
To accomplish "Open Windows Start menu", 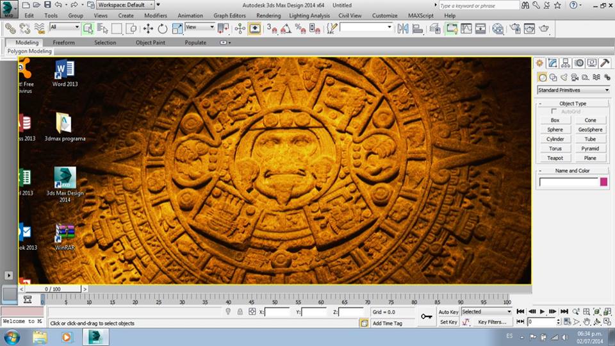I will (12, 338).
